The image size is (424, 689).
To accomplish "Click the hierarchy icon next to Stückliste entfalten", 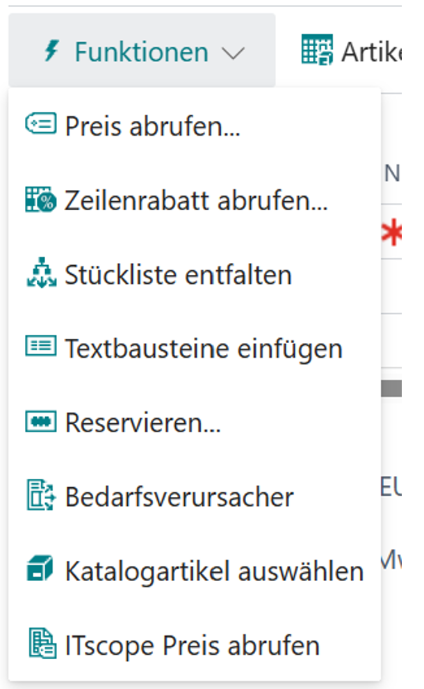I will [x=42, y=274].
